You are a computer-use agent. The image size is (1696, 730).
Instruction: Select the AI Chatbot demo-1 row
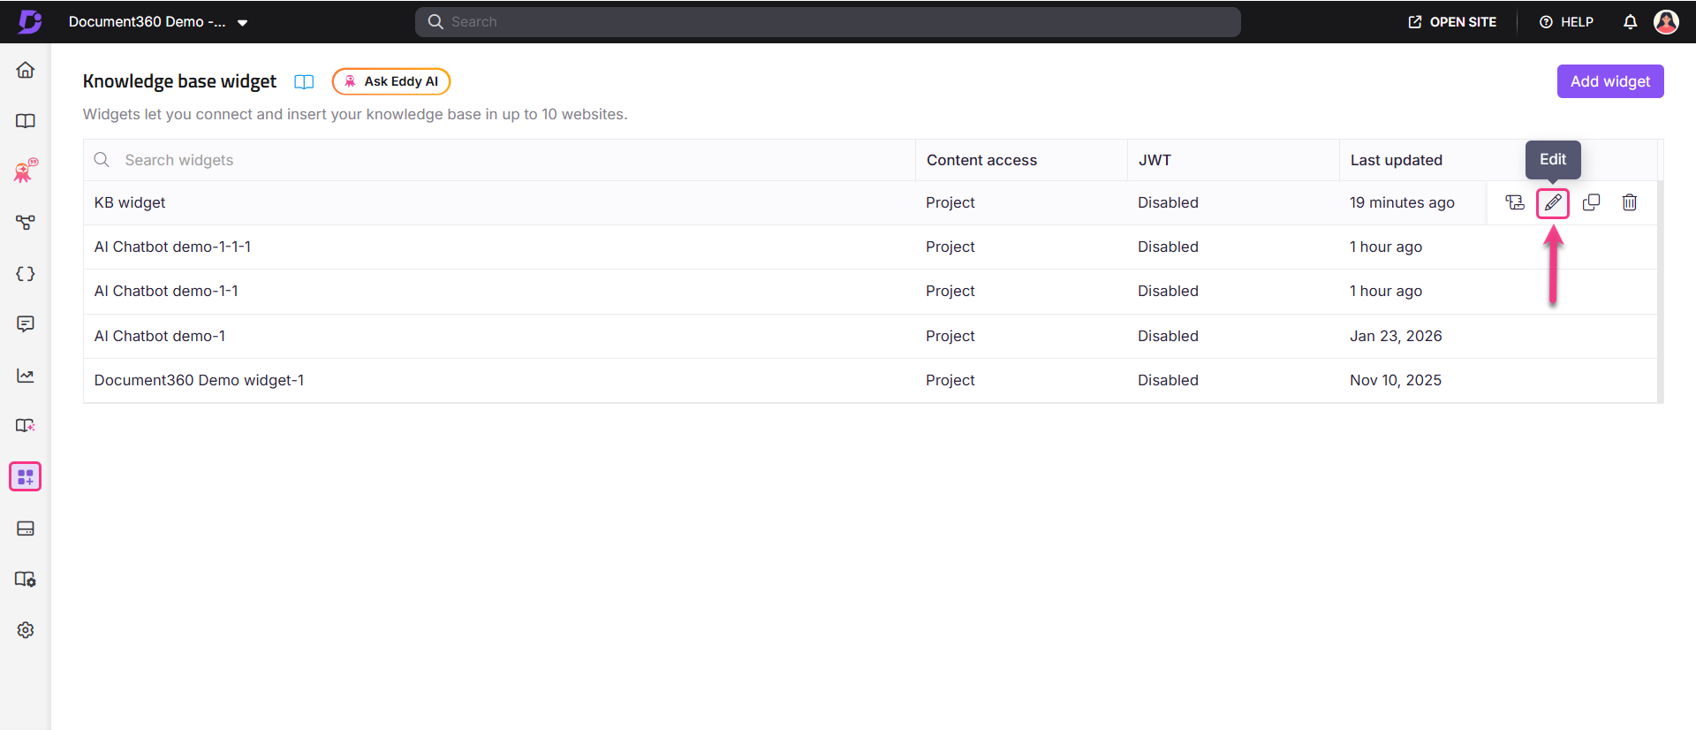pyautogui.click(x=870, y=336)
